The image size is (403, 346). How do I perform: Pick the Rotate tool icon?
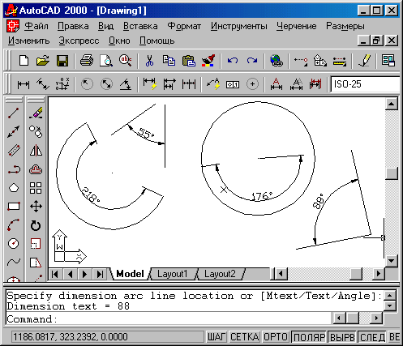point(36,225)
